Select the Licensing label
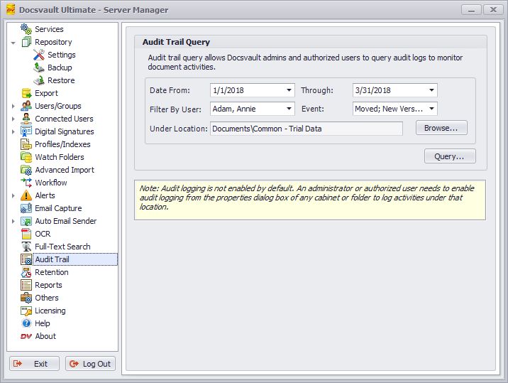This screenshot has height=383, width=508. (x=50, y=311)
